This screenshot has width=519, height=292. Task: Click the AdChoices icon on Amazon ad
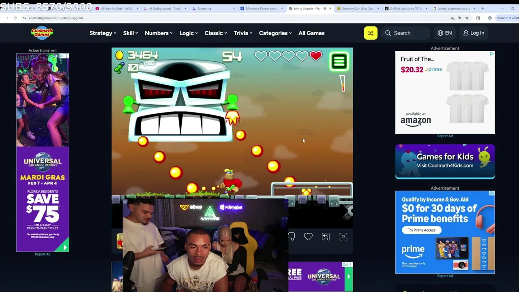492,54
